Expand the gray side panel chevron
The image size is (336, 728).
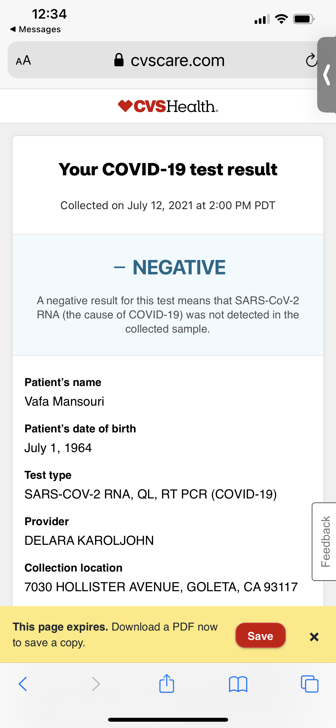point(327,75)
